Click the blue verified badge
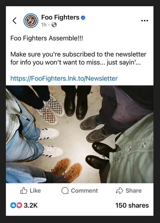The width and height of the screenshot is (160, 223). [83, 18]
